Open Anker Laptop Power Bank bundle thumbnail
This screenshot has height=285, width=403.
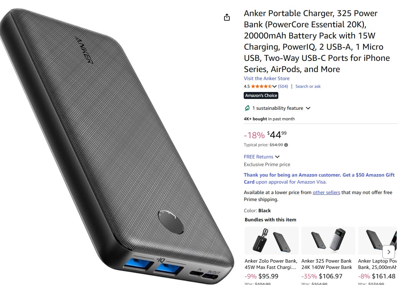(377, 240)
